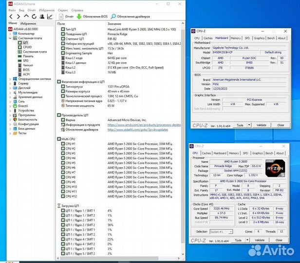Open Bench tab in upper CPU-Z window

click(271, 38)
